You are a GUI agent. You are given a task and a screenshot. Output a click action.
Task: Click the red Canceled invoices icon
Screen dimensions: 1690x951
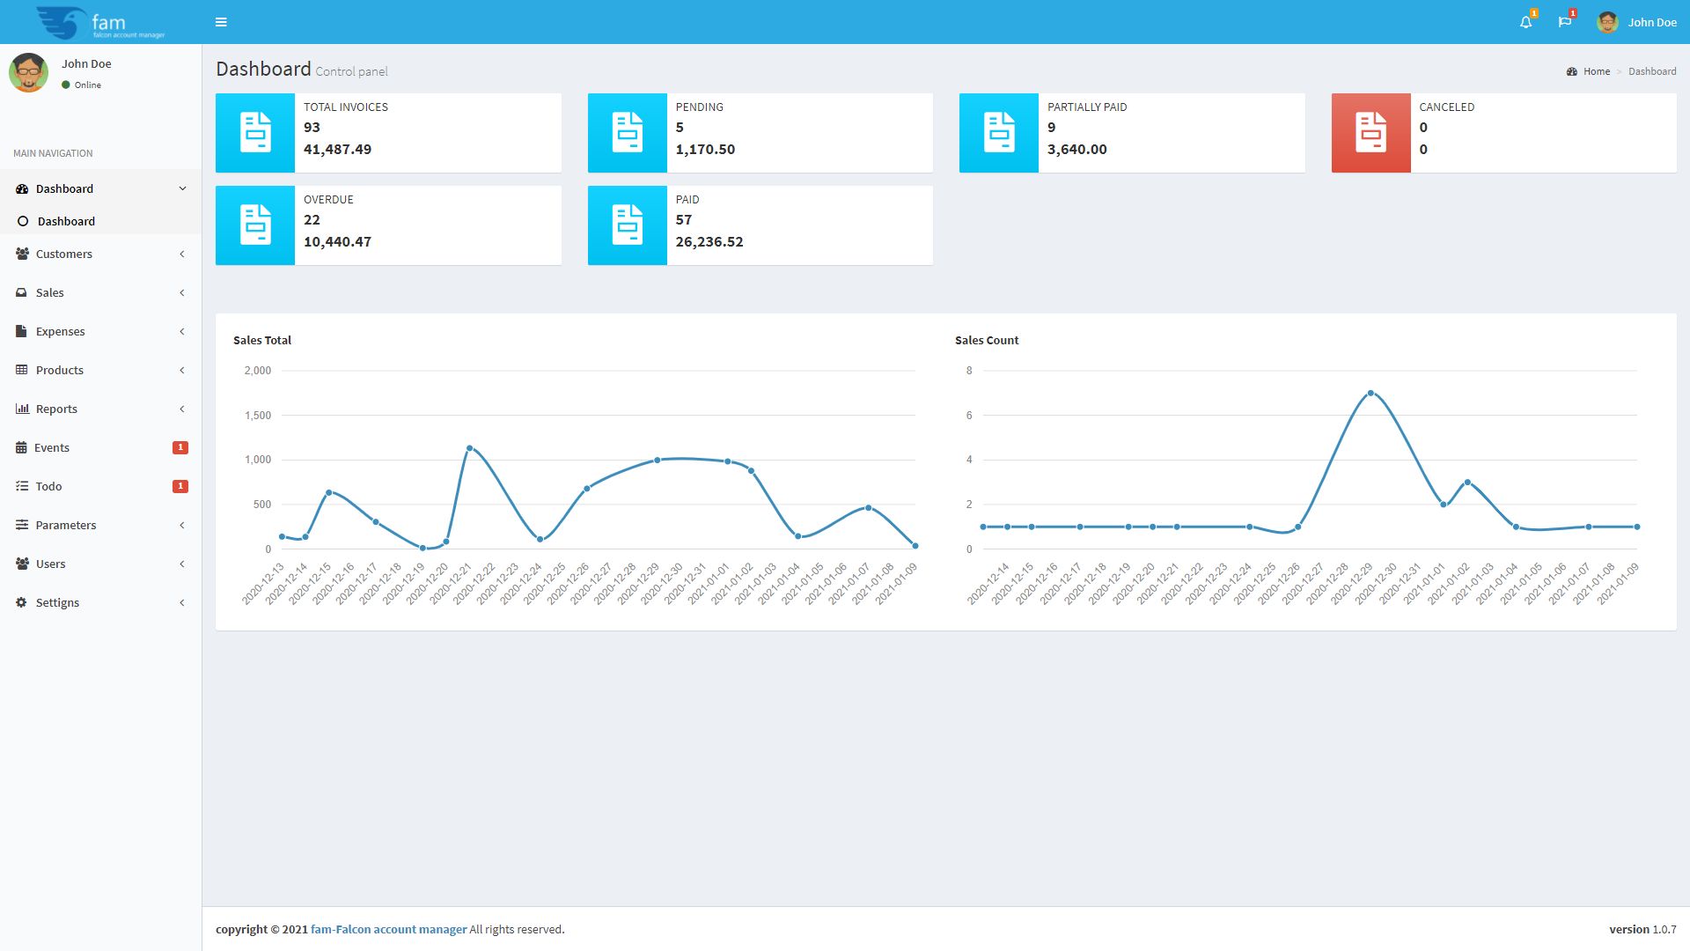tap(1370, 133)
